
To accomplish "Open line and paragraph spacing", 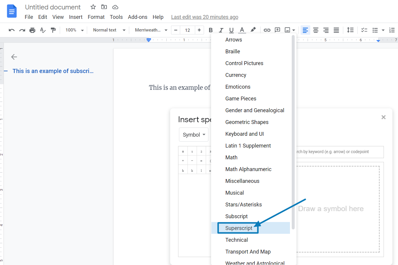I will click(350, 30).
